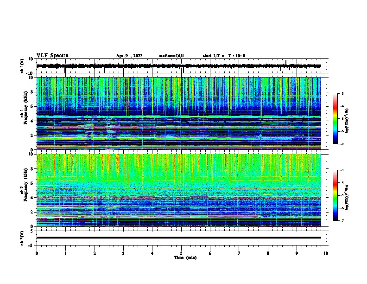The height and width of the screenshot is (284, 367).
Task: Click the "-3" tick on ch.1 colorbar
Action: (342, 94)
